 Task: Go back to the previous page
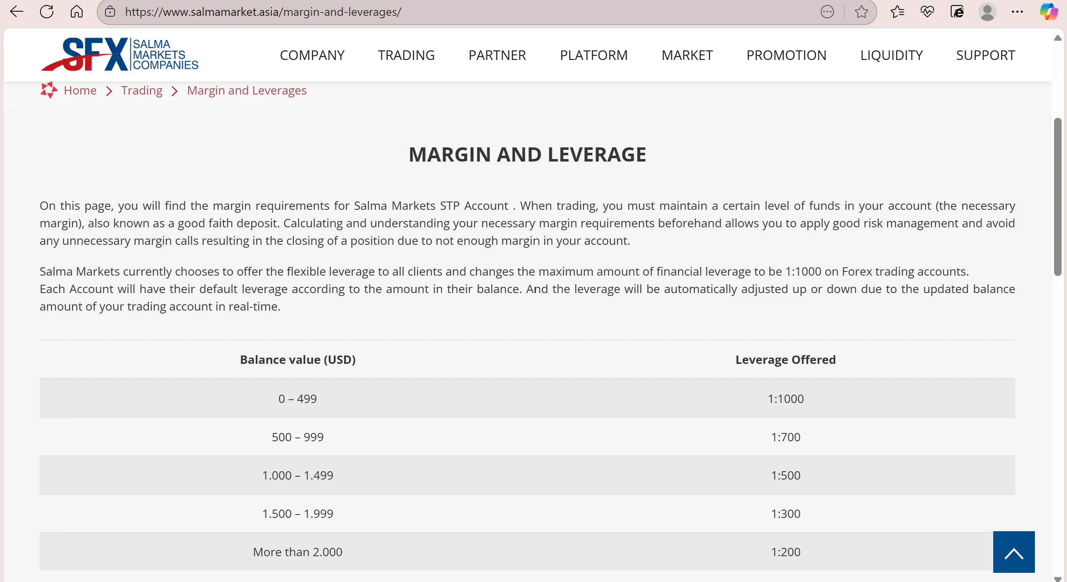pos(16,12)
